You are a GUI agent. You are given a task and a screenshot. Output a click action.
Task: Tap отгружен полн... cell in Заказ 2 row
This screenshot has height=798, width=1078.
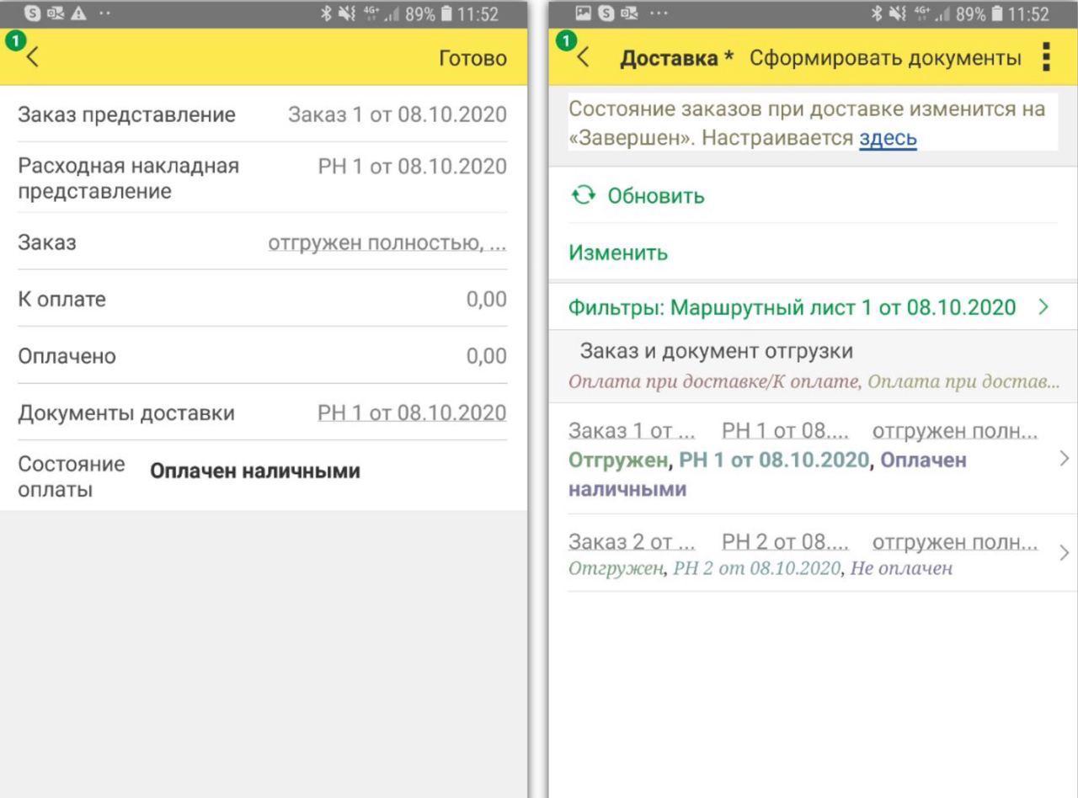955,542
